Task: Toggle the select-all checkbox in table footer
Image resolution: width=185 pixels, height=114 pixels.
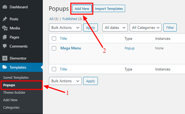Action: pos(54,69)
